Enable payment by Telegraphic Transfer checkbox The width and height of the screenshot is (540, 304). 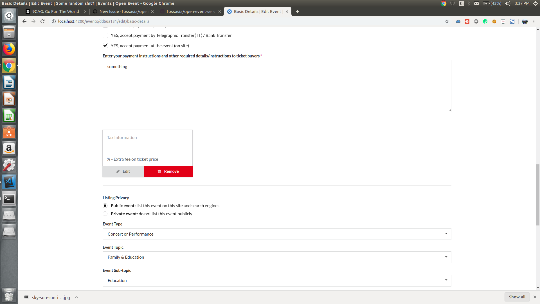click(105, 35)
